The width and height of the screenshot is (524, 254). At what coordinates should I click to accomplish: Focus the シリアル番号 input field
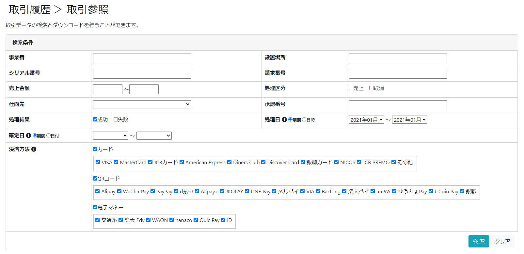tap(142, 74)
